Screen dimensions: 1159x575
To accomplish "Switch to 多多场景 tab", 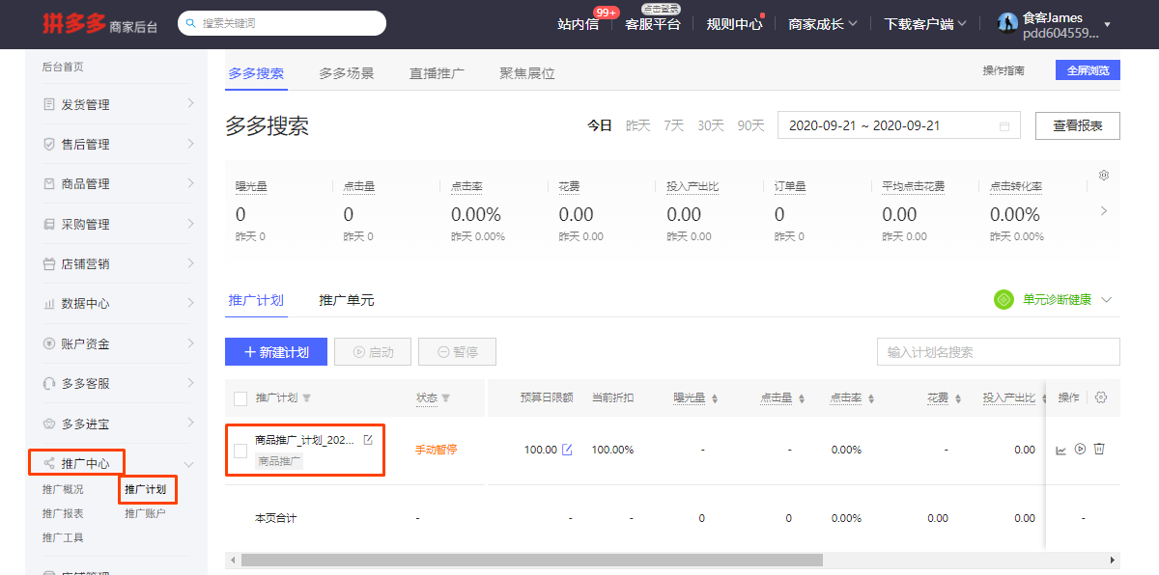I will tap(347, 73).
